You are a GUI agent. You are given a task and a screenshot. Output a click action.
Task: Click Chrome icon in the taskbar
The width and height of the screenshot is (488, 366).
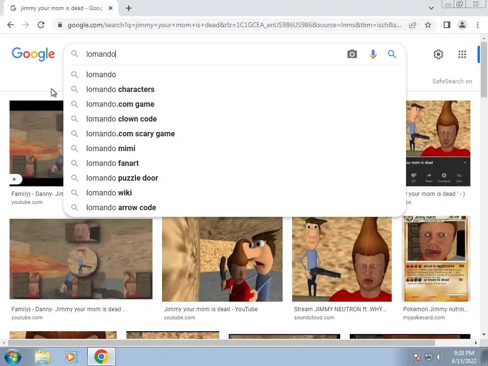click(x=102, y=356)
